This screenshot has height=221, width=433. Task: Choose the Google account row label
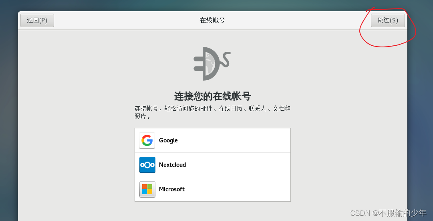[x=168, y=140]
